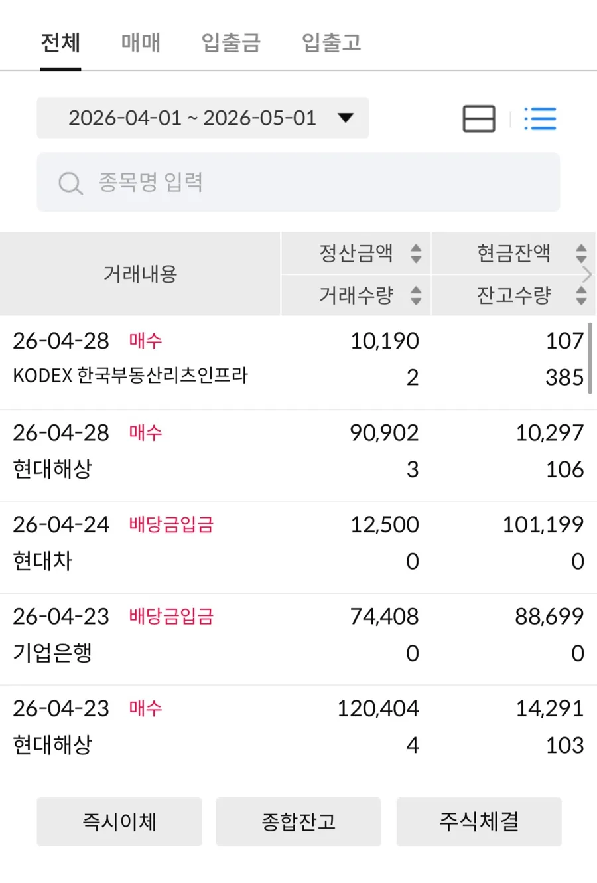
Task: Switch to card layout view icon
Action: pyautogui.click(x=479, y=119)
